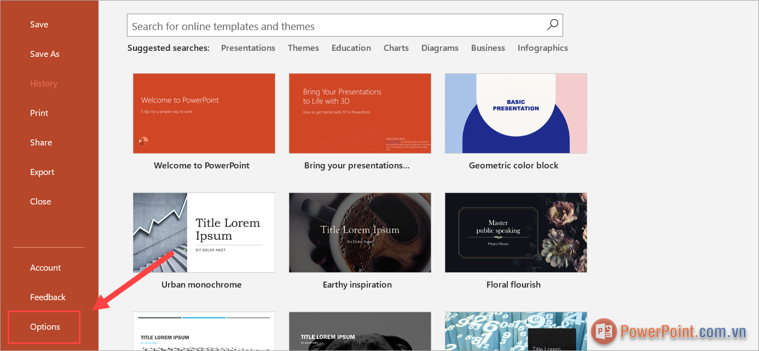Click Close in the sidebar
The height and width of the screenshot is (351, 759).
click(40, 201)
